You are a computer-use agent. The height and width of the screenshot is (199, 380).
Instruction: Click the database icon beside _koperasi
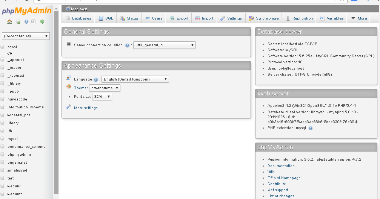point(2,76)
